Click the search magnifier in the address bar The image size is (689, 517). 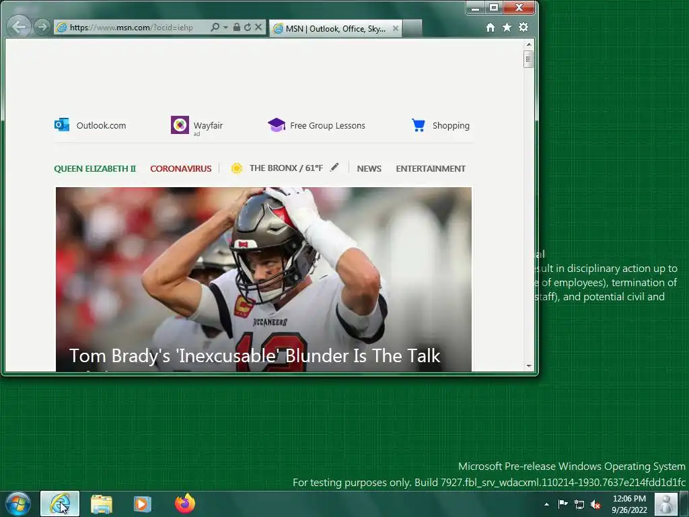click(x=215, y=27)
